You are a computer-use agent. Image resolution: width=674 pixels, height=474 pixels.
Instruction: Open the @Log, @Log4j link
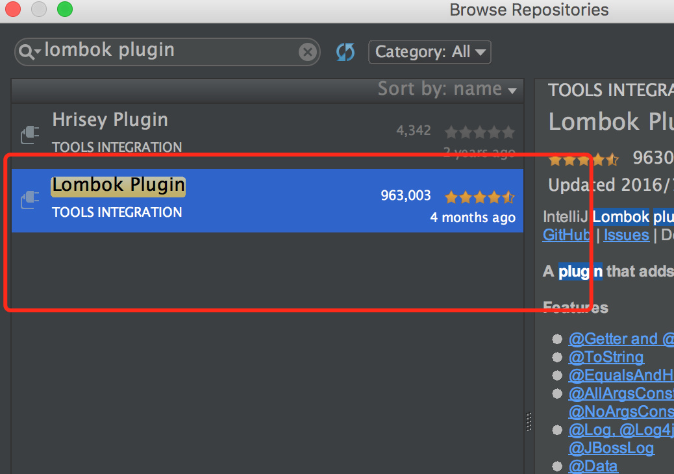pyautogui.click(x=621, y=429)
